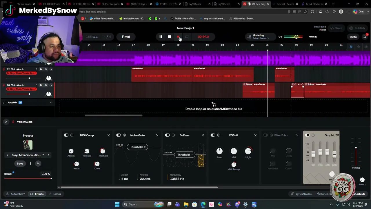
Task: Show DIGI Comp info
Action: pos(72,135)
